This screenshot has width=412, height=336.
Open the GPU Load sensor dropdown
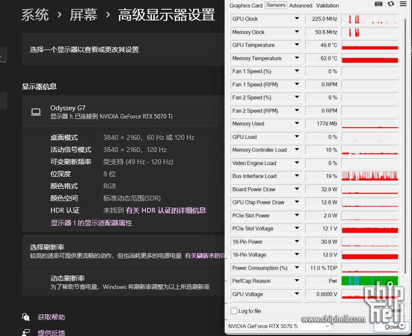[297, 137]
